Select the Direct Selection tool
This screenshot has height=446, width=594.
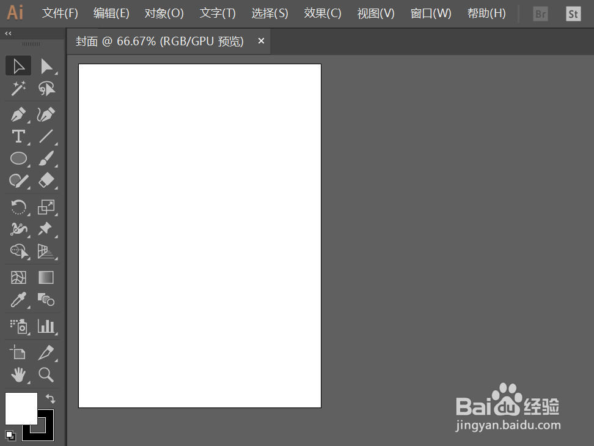46,66
